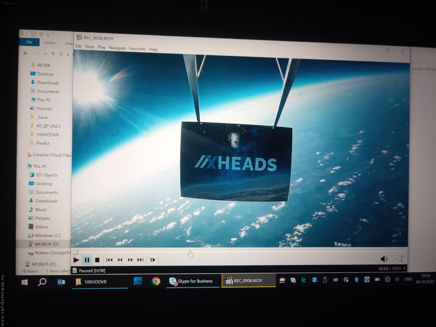Open the Favorites menu

pos(137,49)
